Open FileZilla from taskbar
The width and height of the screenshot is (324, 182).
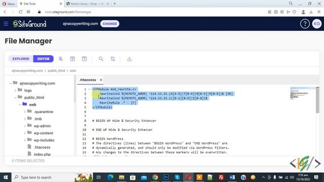click(x=221, y=177)
